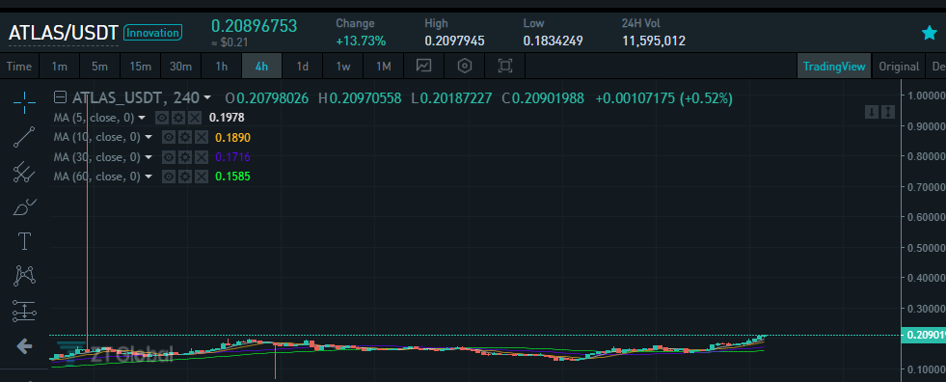Image resolution: width=946 pixels, height=382 pixels.
Task: Click the MA 30 value 0.1716
Action: click(232, 157)
